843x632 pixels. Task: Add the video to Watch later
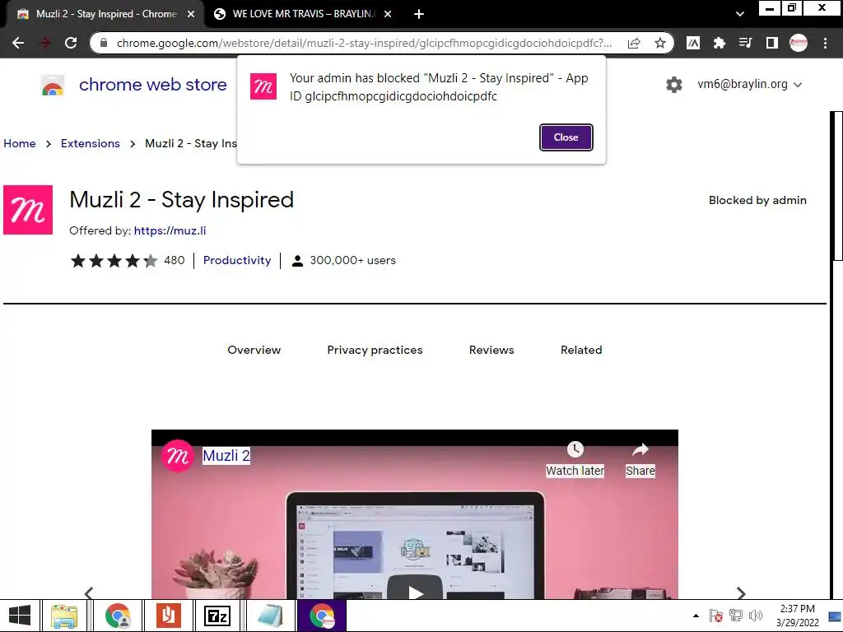(575, 459)
